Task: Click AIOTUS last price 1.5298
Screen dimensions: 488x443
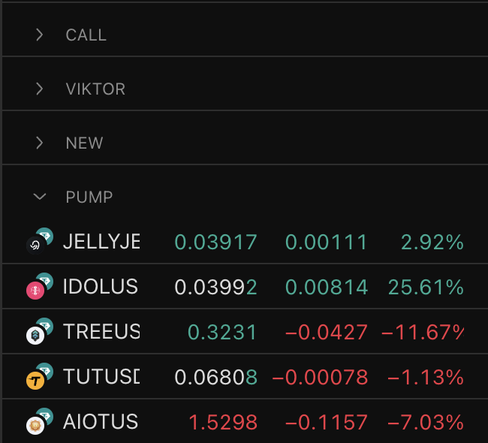Action: [222, 422]
